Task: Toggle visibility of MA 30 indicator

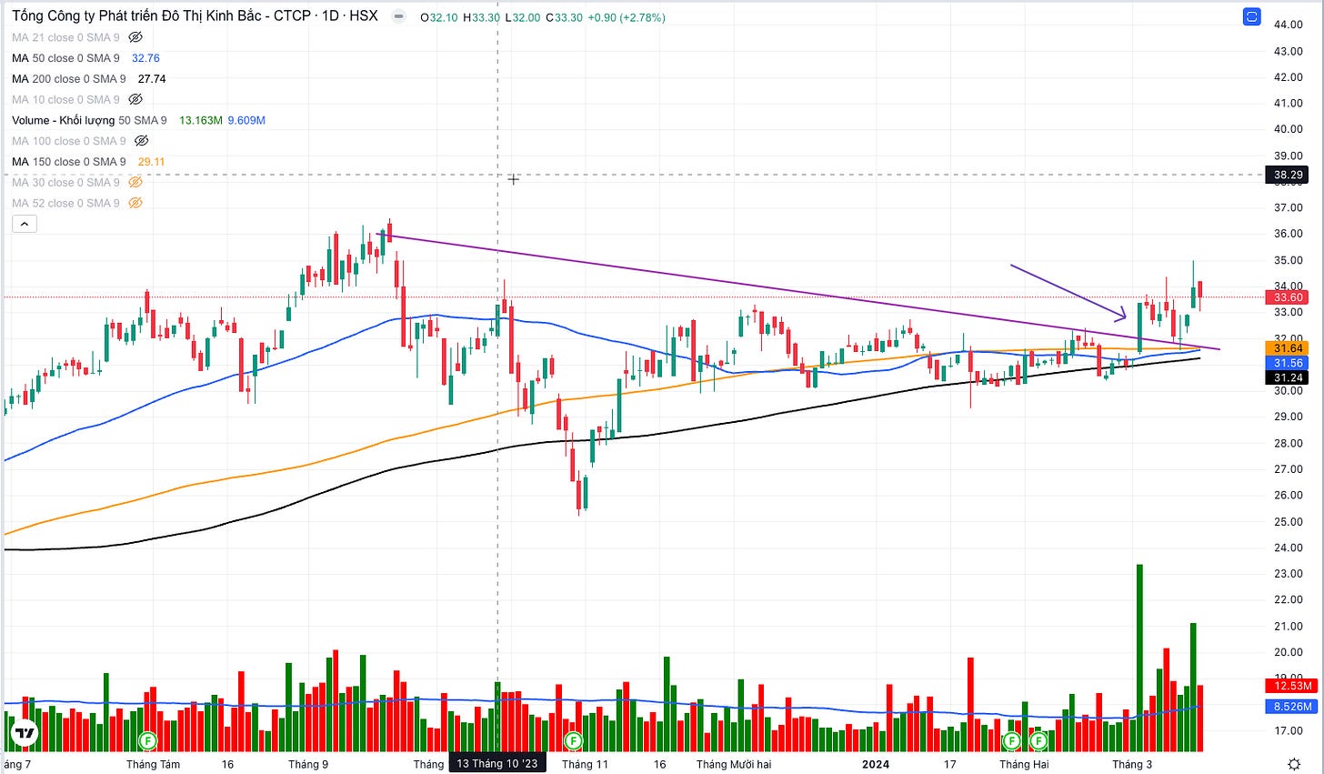Action: click(135, 182)
